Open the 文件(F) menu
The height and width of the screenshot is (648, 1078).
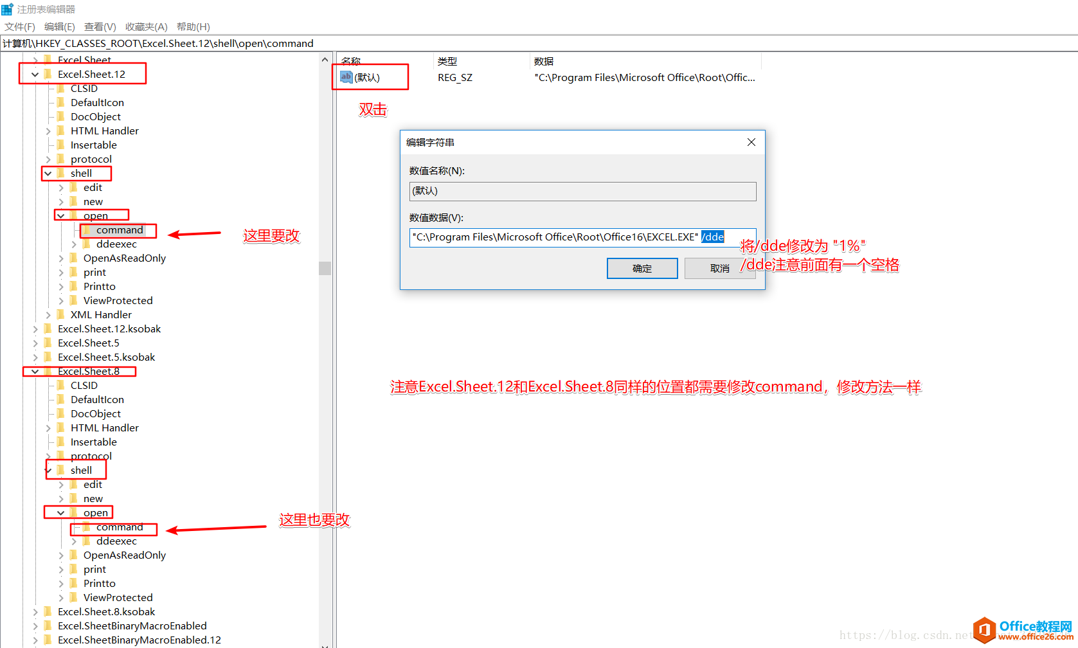click(x=20, y=26)
